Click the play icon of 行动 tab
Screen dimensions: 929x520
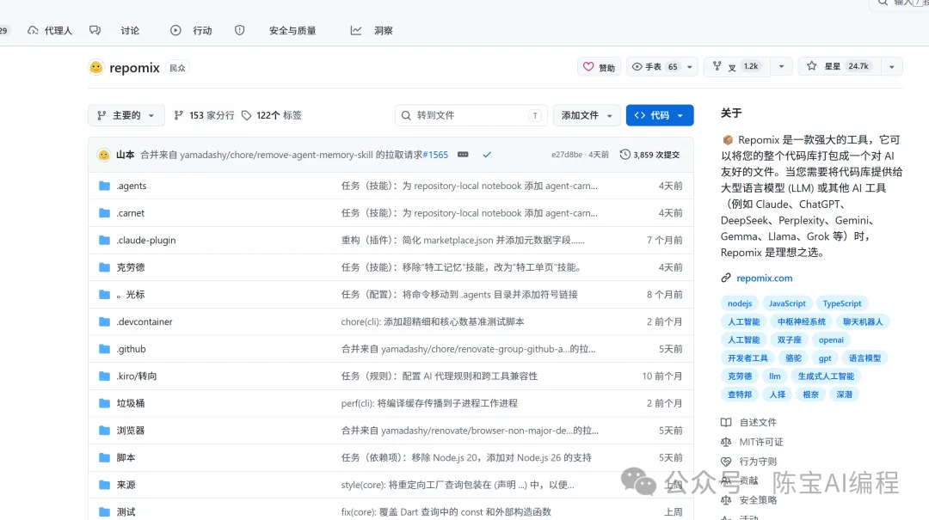tap(175, 30)
